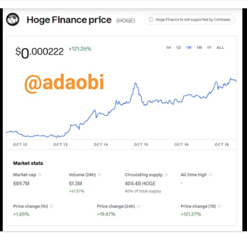Switch chart to 1M range
Viewport: 247px width, 233px height.
199,47
